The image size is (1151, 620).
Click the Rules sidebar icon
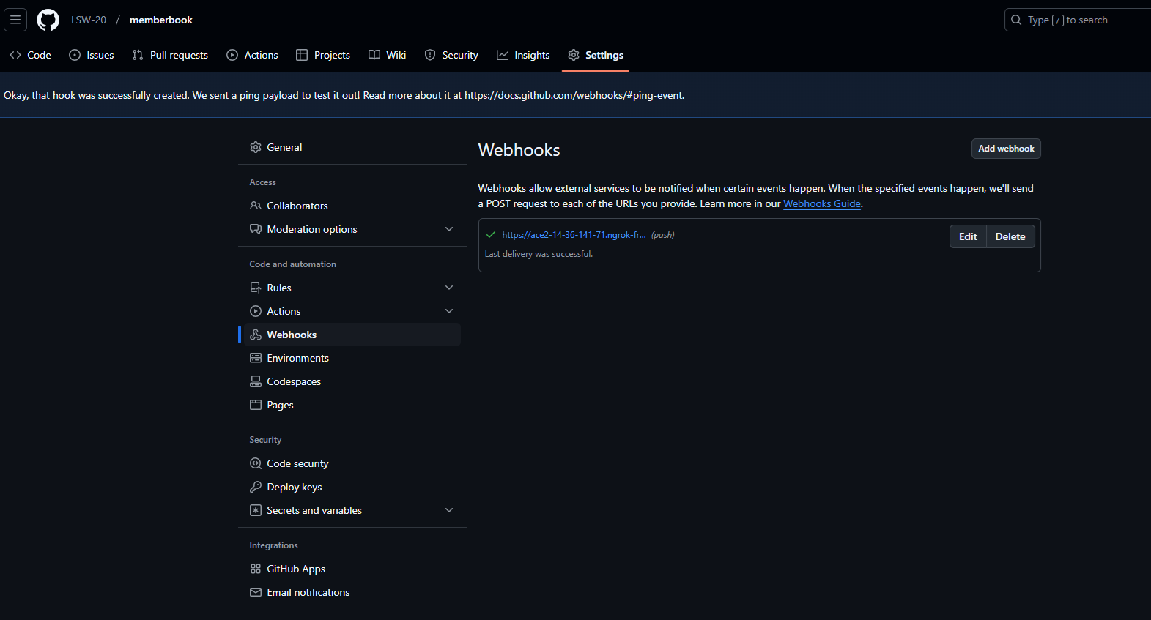[256, 288]
